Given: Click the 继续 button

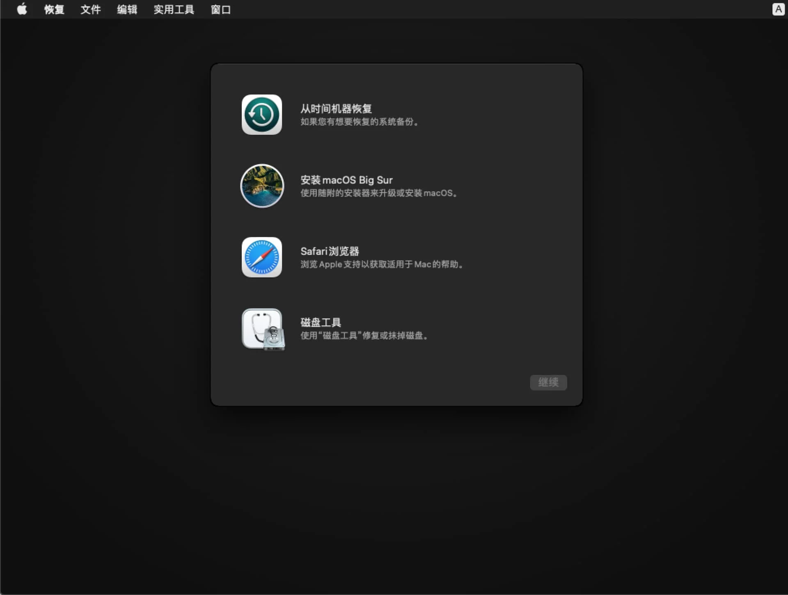Looking at the screenshot, I should coord(548,382).
